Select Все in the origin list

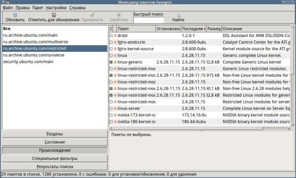pyautogui.click(x=55, y=29)
